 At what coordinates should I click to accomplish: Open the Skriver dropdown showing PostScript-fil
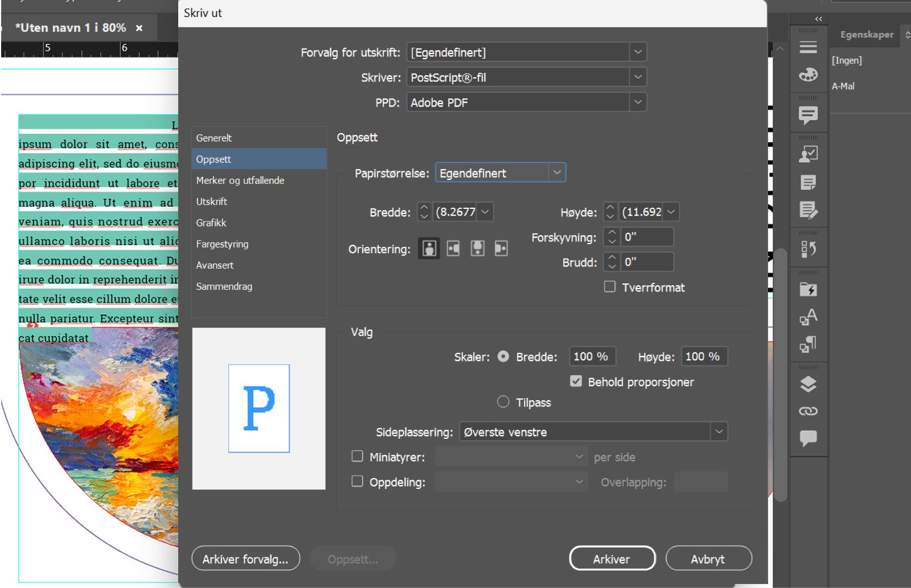tap(527, 77)
